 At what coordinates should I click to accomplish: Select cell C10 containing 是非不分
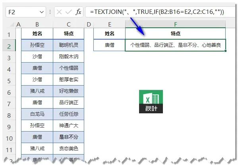point(69,137)
